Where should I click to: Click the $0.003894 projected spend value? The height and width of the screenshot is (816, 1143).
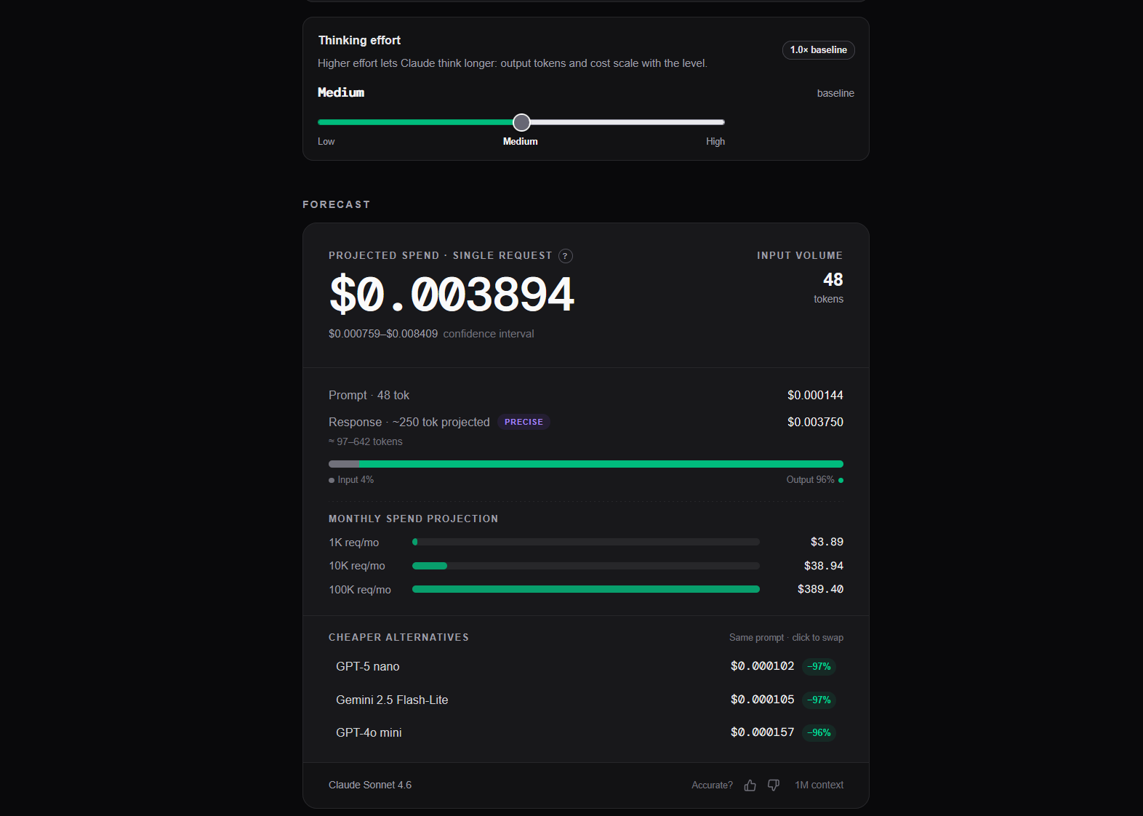pos(452,295)
